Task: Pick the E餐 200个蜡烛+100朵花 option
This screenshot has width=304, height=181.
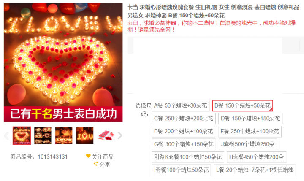Action: [183, 131]
